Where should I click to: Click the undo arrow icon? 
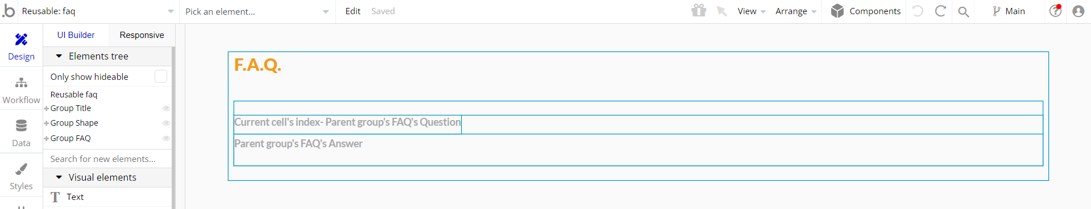(918, 11)
